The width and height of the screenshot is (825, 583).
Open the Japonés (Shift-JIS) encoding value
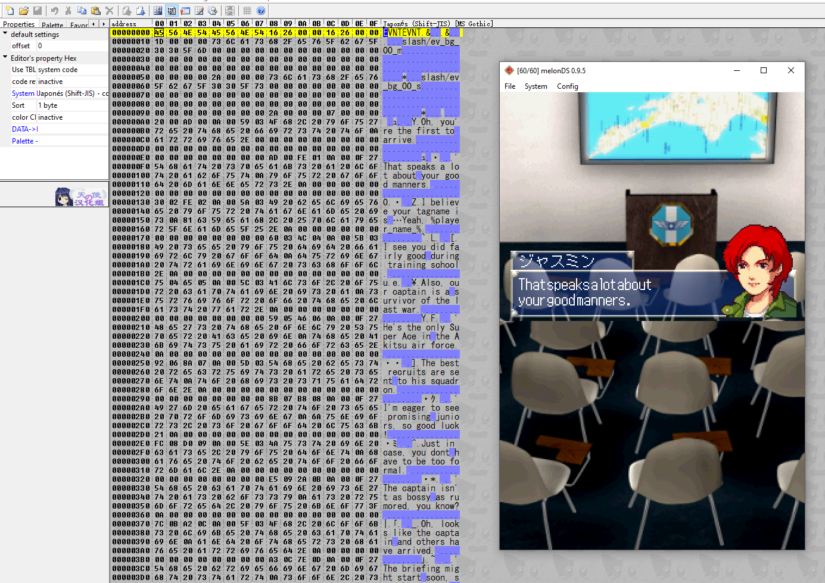[73, 93]
